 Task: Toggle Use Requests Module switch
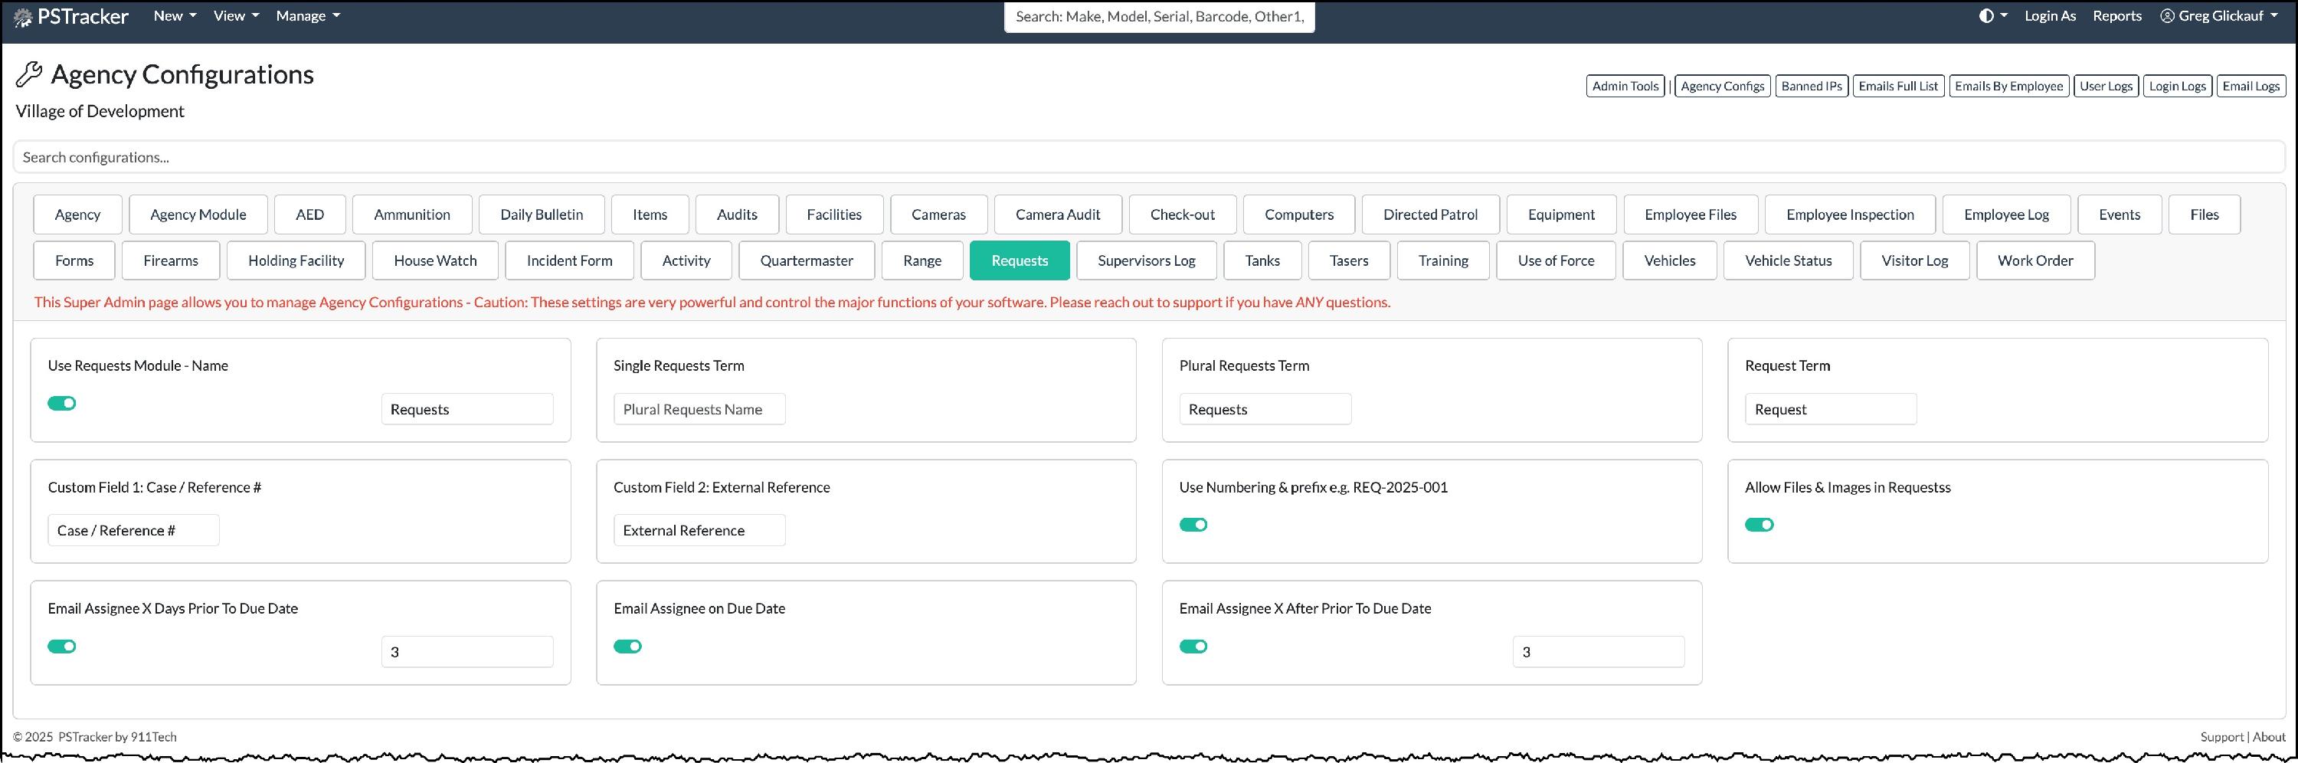point(61,404)
